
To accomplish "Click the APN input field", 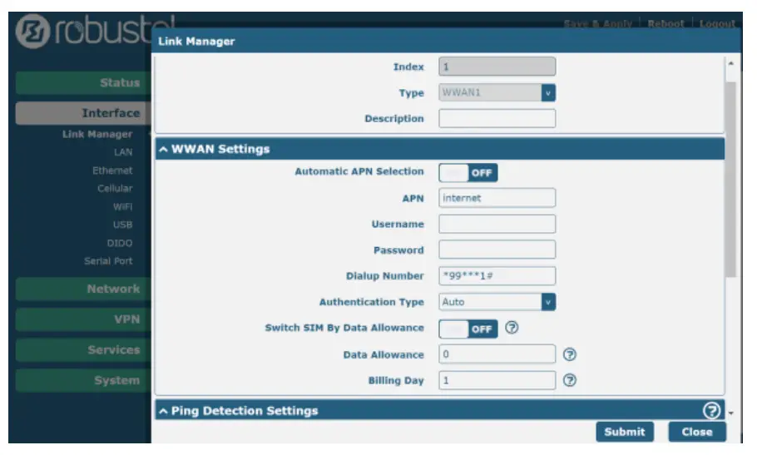I will (x=497, y=198).
